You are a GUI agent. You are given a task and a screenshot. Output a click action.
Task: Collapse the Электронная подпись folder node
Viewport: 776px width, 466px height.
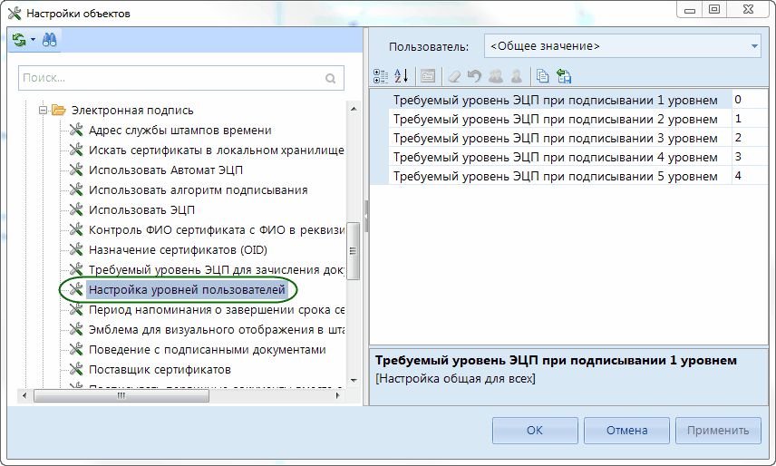click(x=42, y=111)
